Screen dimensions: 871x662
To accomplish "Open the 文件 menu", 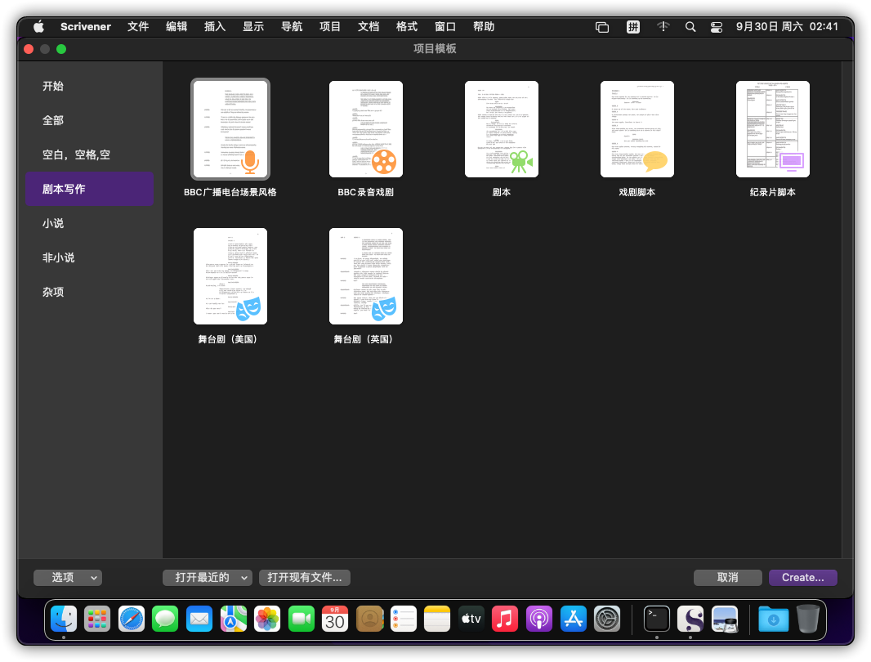I will (138, 27).
